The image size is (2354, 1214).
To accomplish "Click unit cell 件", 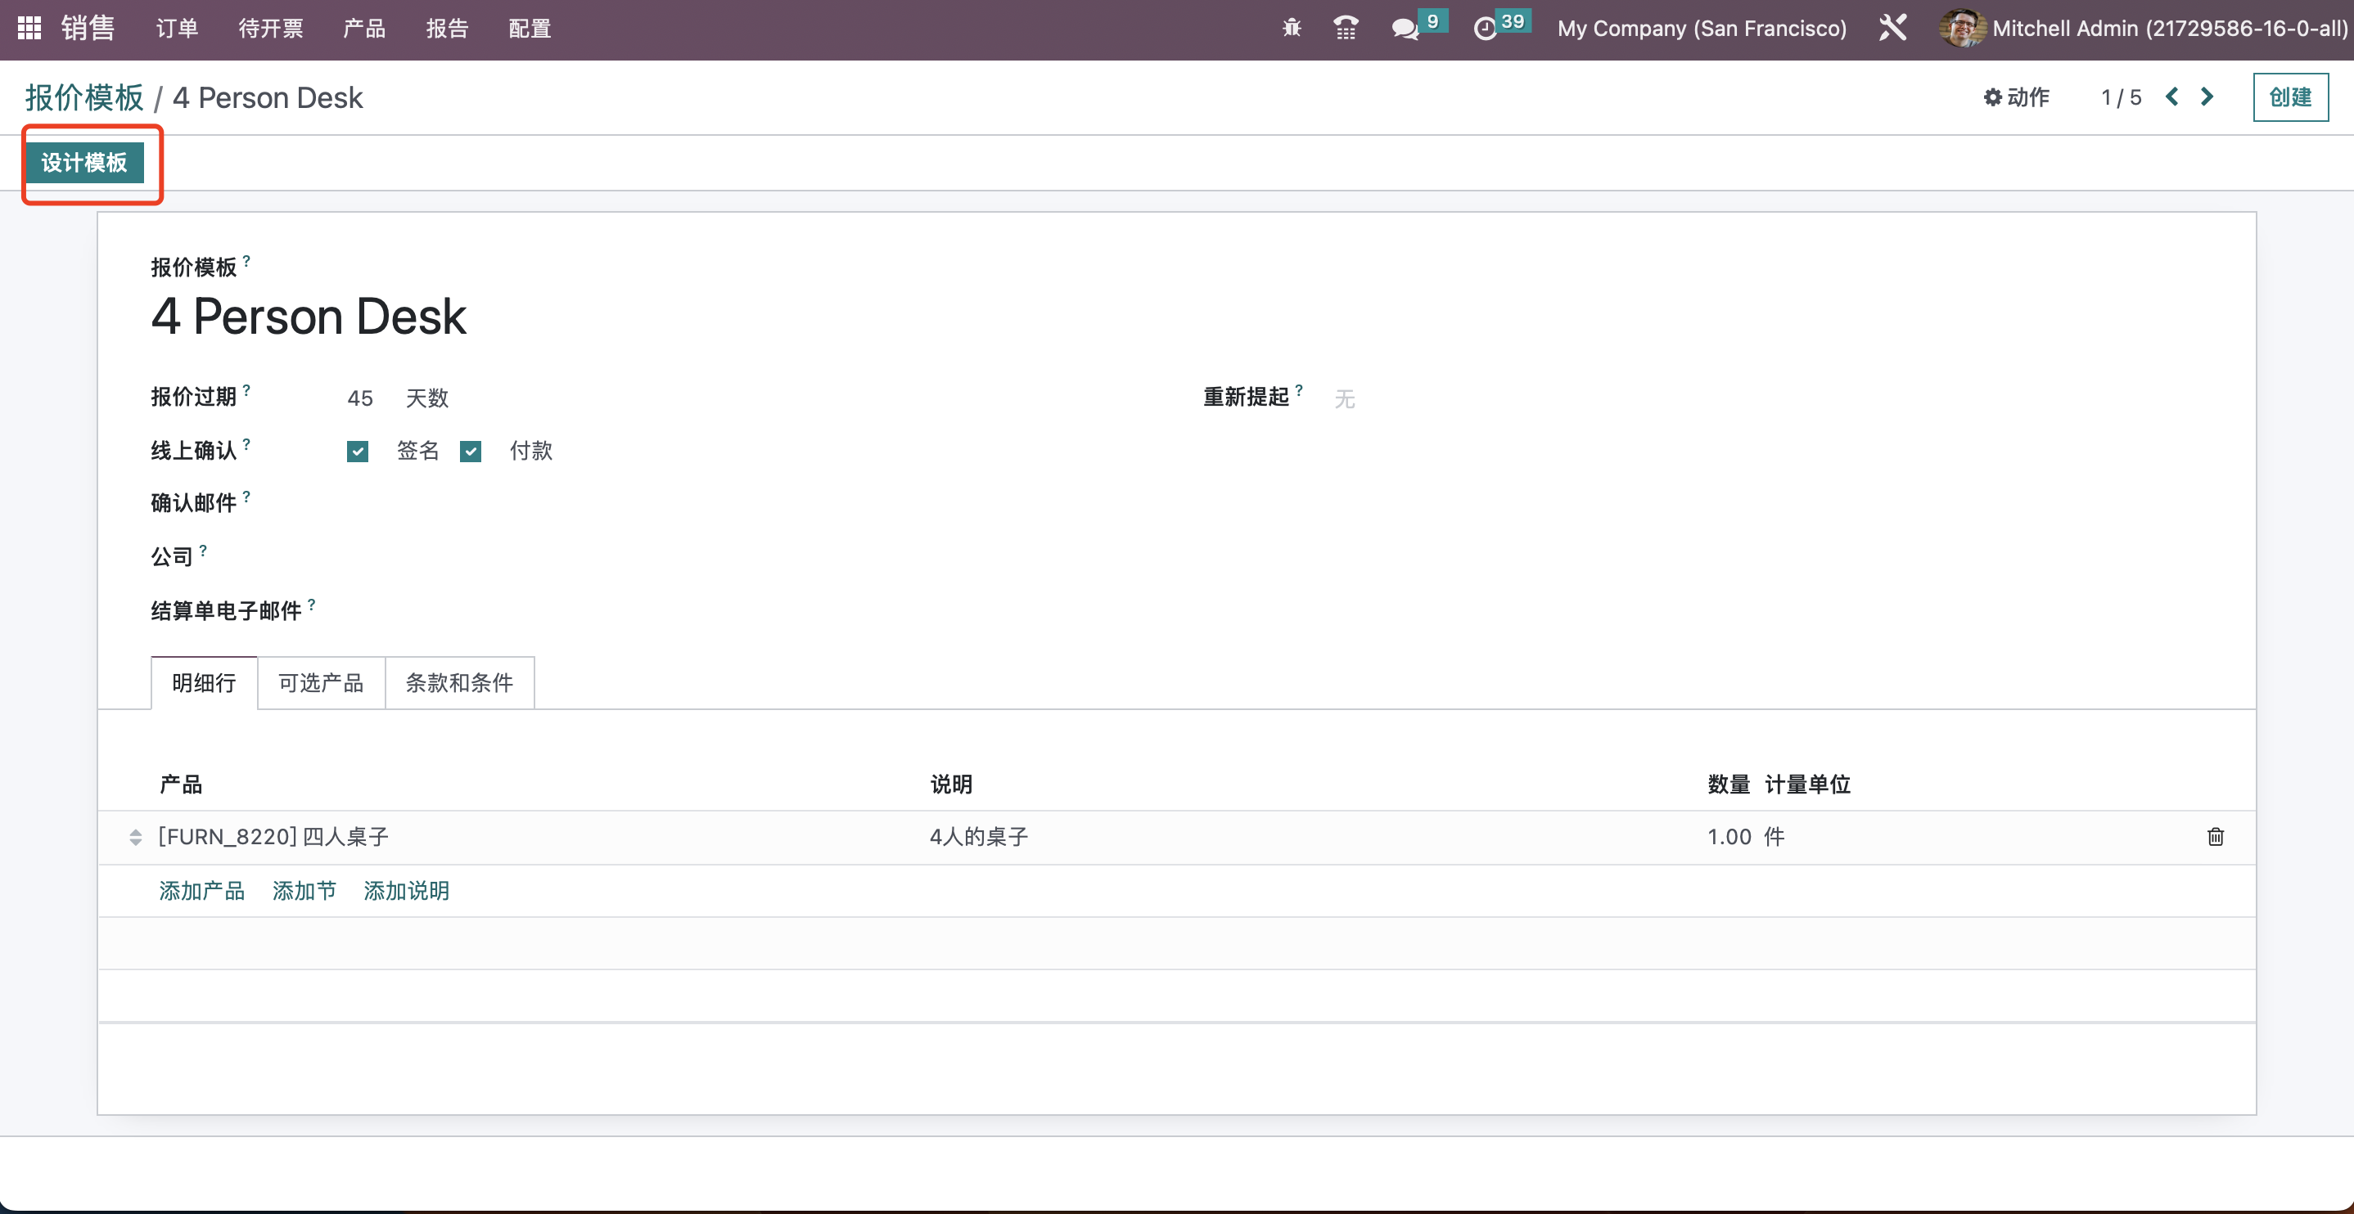I will 1774,837.
